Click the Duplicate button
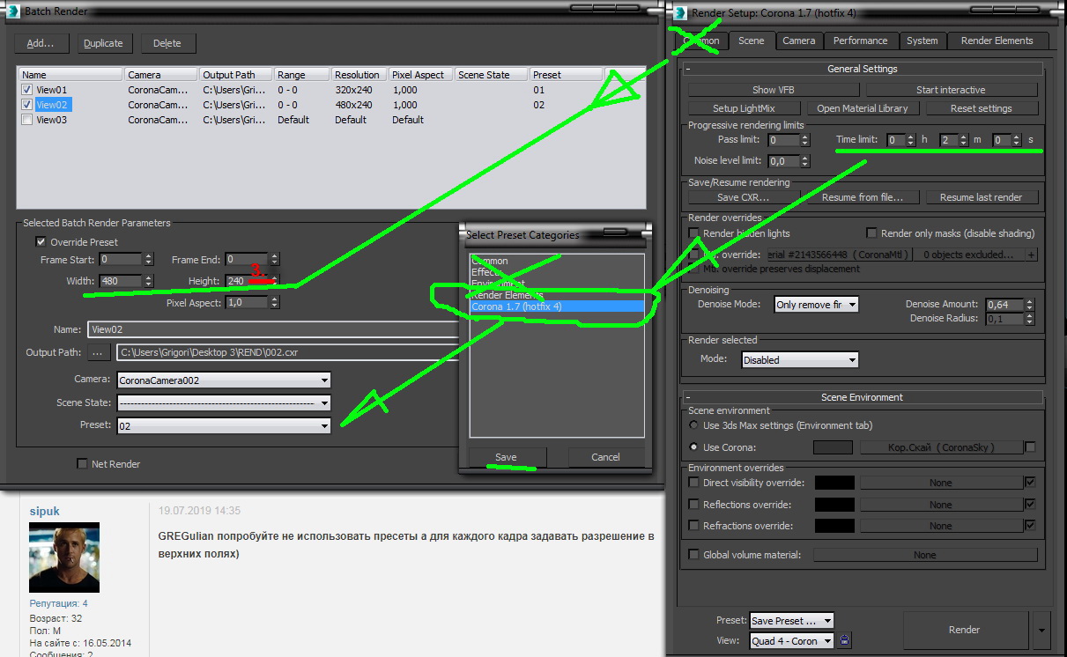Image resolution: width=1067 pixels, height=657 pixels. click(106, 43)
